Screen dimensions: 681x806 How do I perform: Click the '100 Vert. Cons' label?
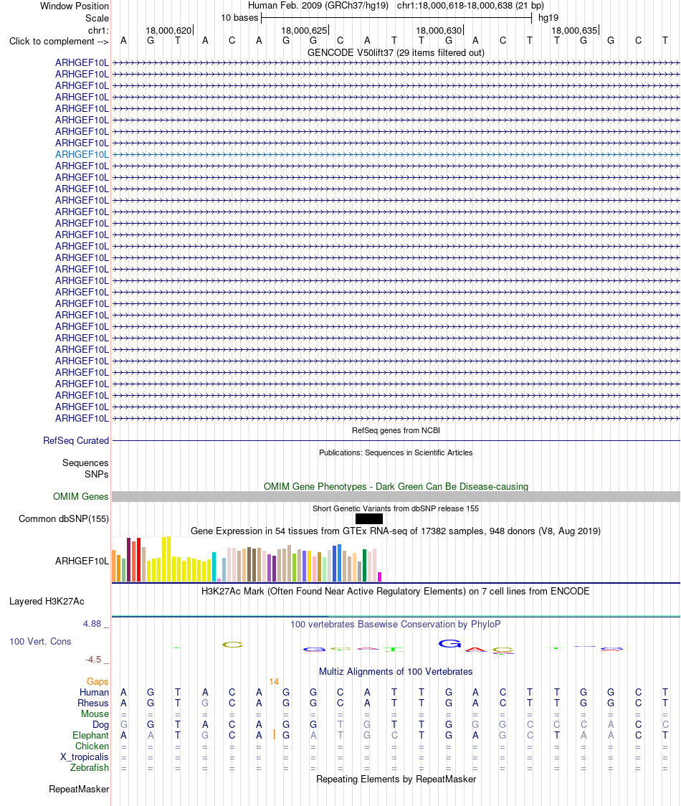(x=40, y=641)
